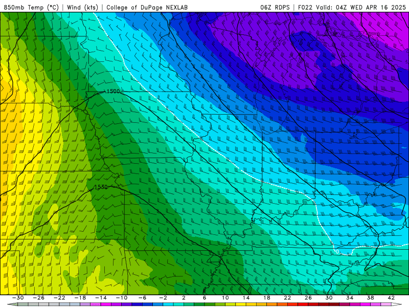Click the "1500" height contour label

[x=113, y=92]
